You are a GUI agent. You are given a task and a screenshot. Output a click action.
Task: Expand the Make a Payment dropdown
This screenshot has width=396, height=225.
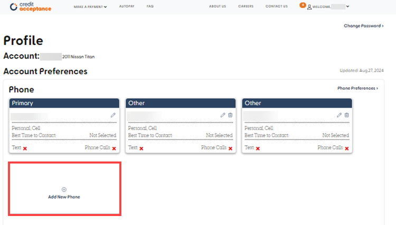[x=90, y=7]
